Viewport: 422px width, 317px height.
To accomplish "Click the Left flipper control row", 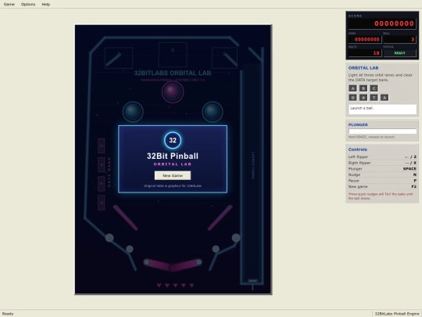I will (x=382, y=157).
